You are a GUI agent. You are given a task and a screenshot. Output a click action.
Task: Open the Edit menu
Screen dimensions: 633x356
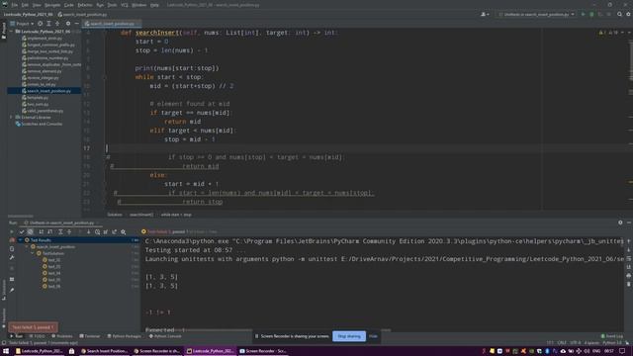25,5
